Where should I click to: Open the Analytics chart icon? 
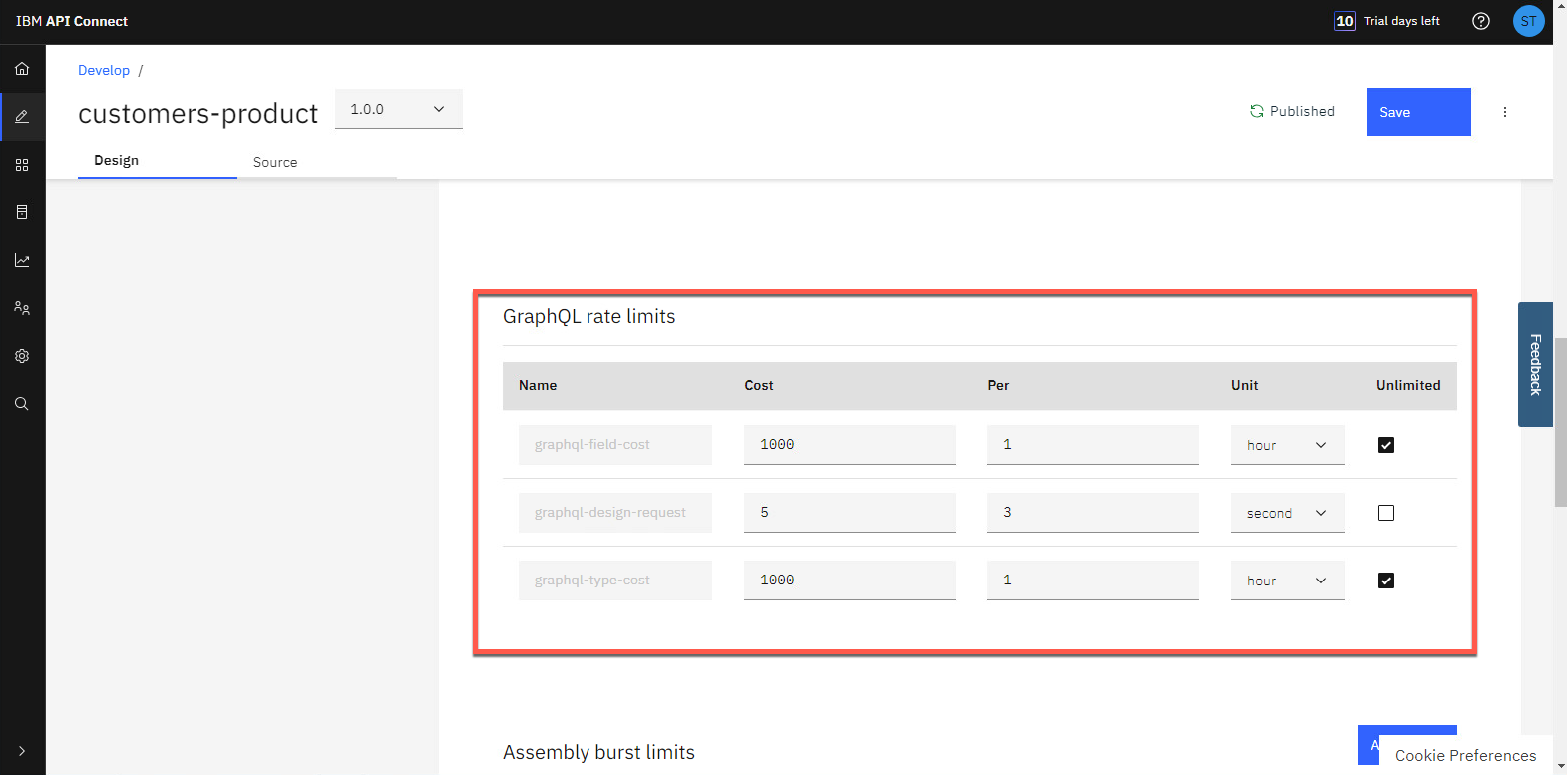pos(22,260)
